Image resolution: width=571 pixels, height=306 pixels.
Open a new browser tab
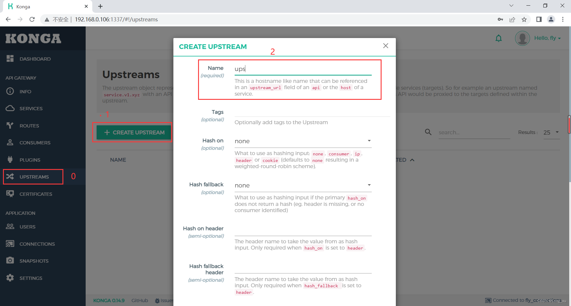coord(100,6)
